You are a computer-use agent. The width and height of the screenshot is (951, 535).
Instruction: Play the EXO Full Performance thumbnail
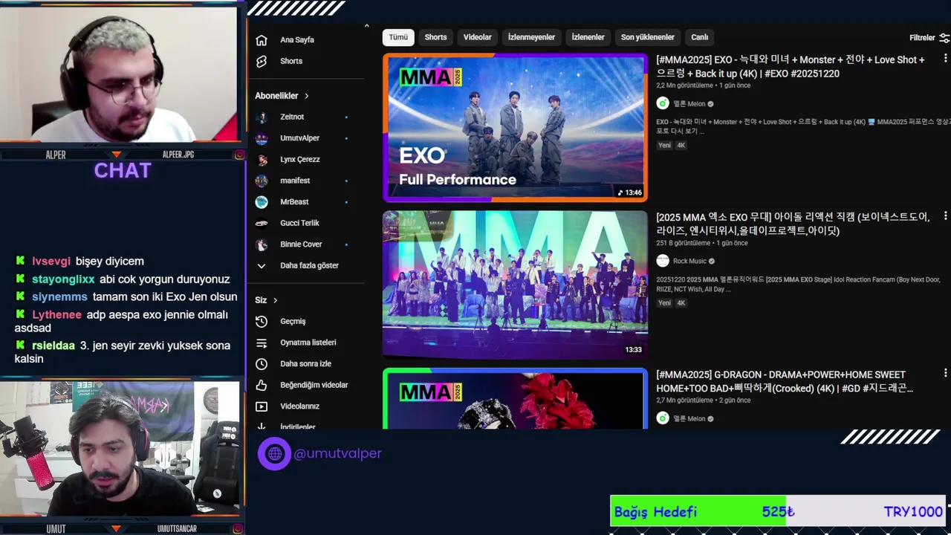[515, 127]
